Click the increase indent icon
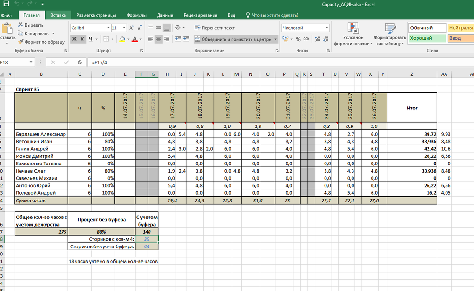 point(186,39)
